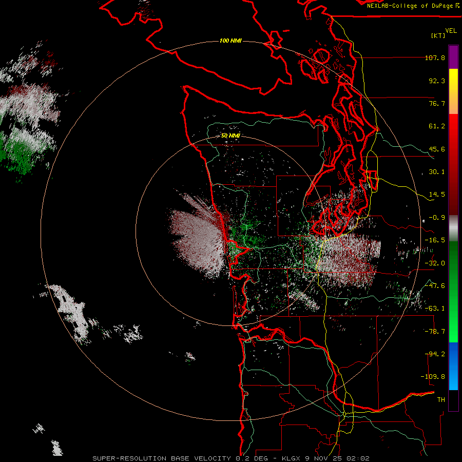462x462 pixels.
Task: Click the -109.8 velocity scale value
Action: (x=433, y=377)
